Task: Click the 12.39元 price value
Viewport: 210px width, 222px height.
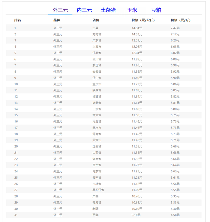Action: (x=137, y=40)
